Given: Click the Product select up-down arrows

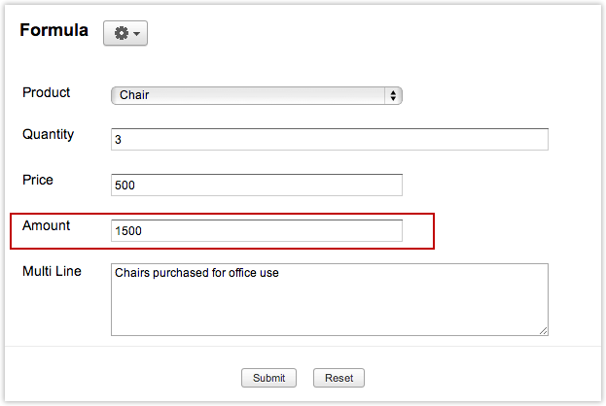Looking at the screenshot, I should 393,95.
